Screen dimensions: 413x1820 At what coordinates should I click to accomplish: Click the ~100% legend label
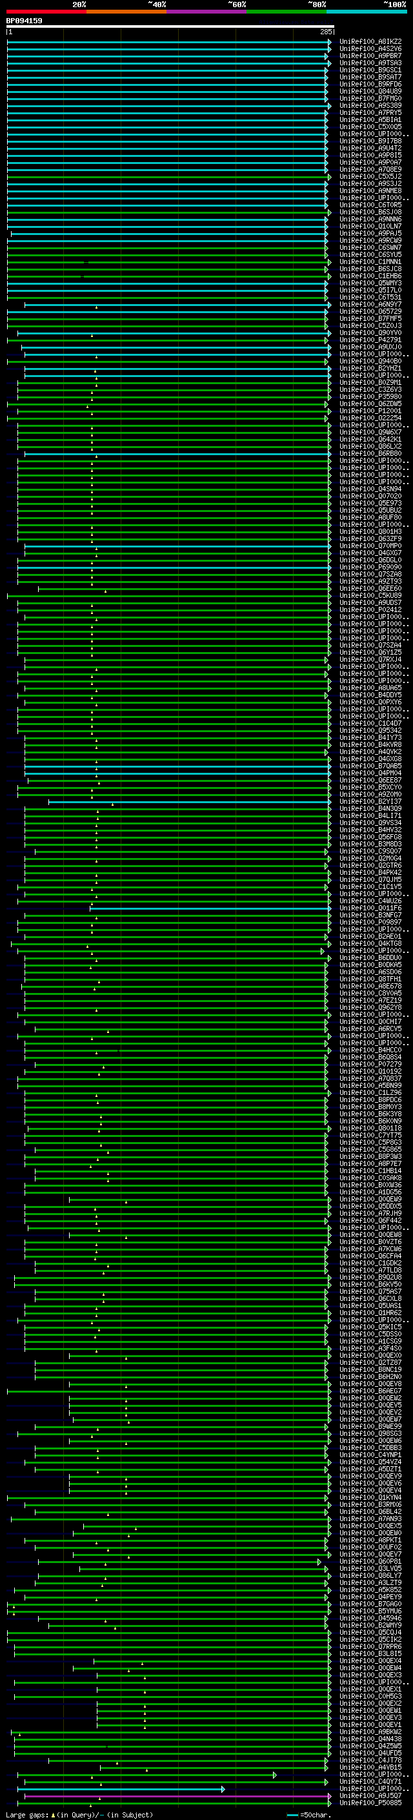(395, 5)
